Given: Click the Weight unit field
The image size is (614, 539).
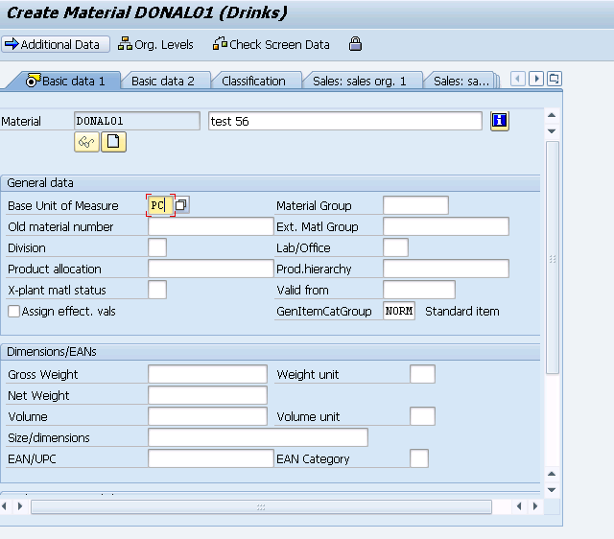Looking at the screenshot, I should [x=422, y=374].
